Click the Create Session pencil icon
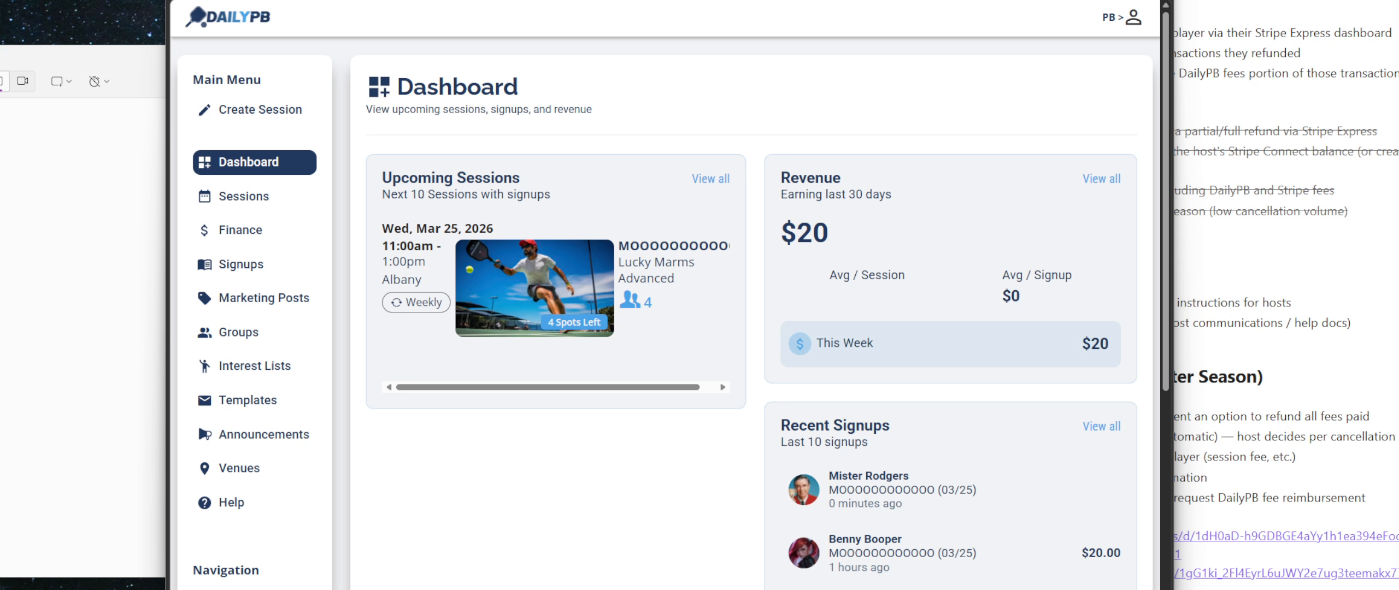The image size is (1399, 590). click(x=204, y=110)
